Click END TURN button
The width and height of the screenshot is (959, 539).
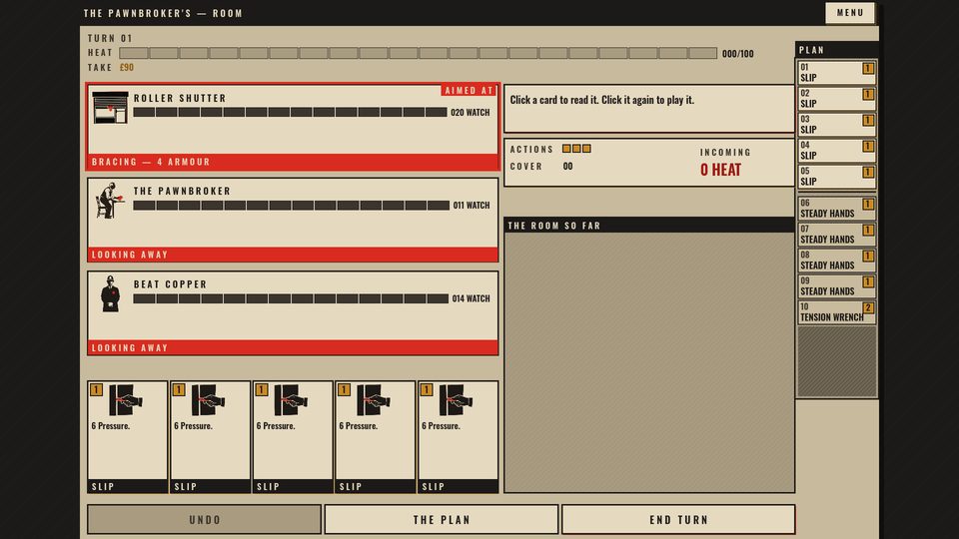coord(678,519)
